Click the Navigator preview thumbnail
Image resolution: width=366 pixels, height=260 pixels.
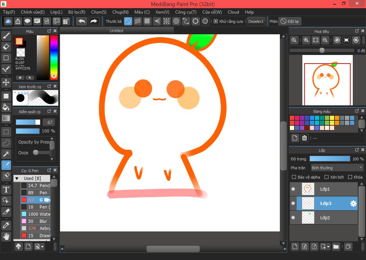coord(327,80)
